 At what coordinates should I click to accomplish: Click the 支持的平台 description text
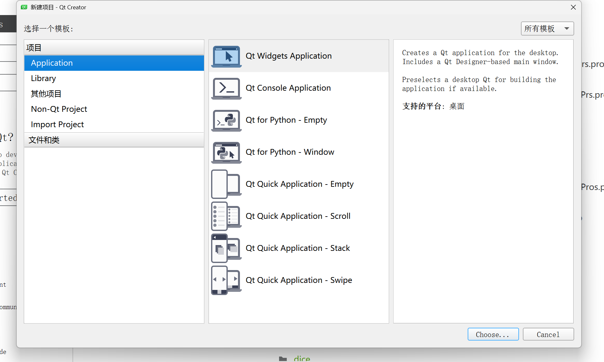(433, 106)
